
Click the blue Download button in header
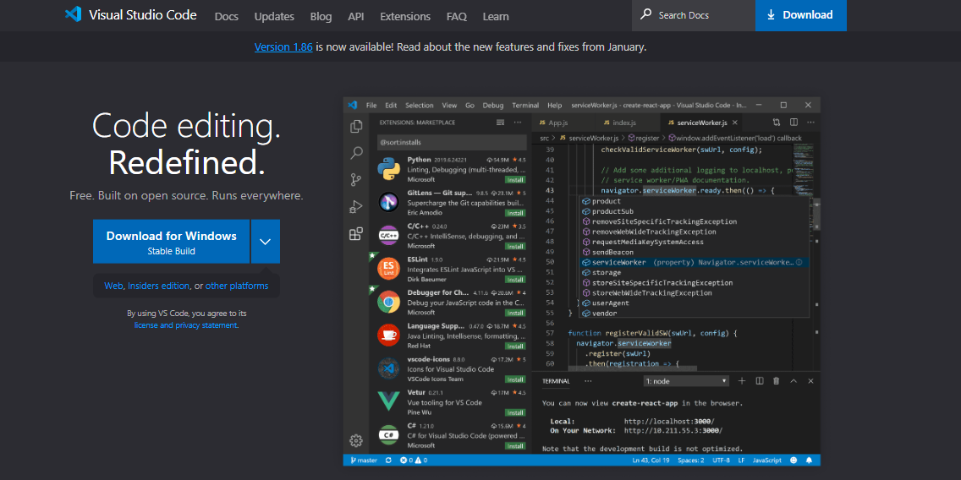pyautogui.click(x=800, y=15)
